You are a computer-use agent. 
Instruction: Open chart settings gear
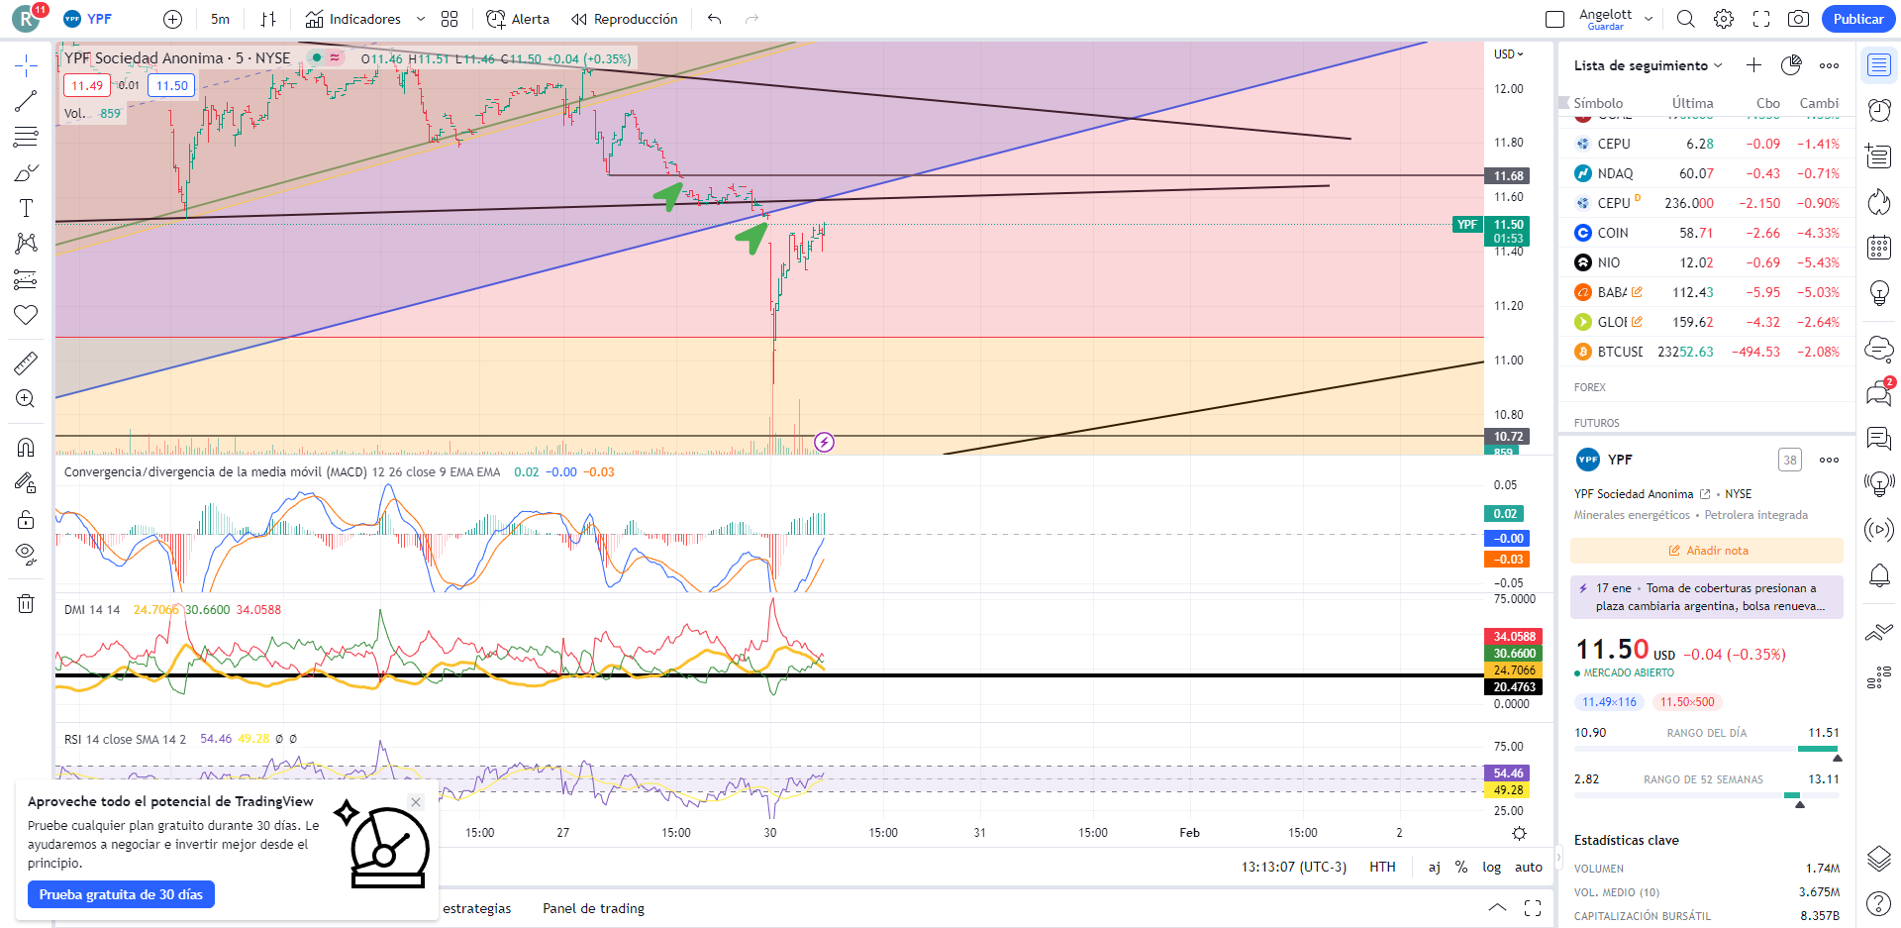1724,19
